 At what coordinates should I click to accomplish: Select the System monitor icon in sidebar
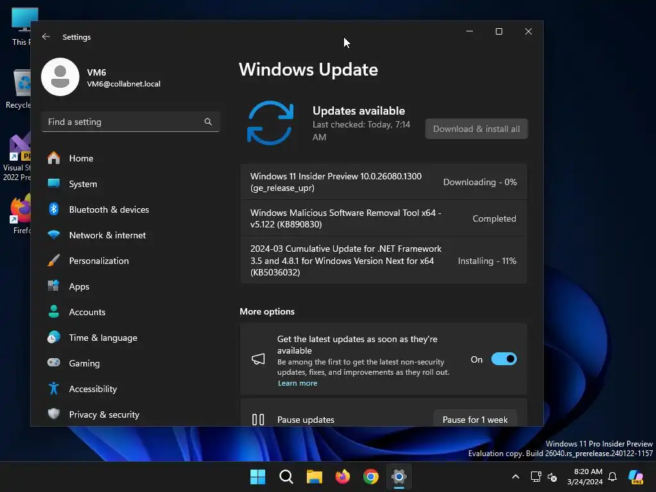click(54, 183)
